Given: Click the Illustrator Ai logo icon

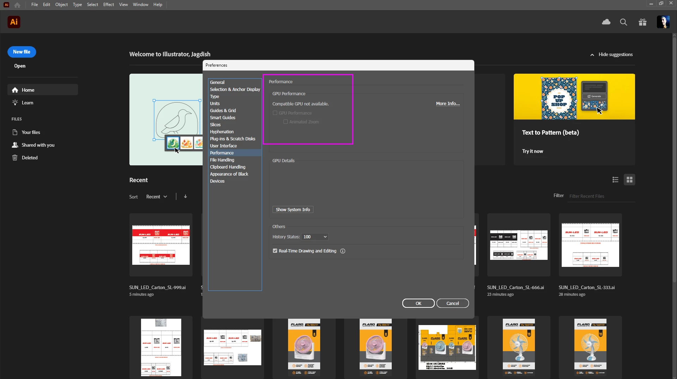Looking at the screenshot, I should [14, 22].
